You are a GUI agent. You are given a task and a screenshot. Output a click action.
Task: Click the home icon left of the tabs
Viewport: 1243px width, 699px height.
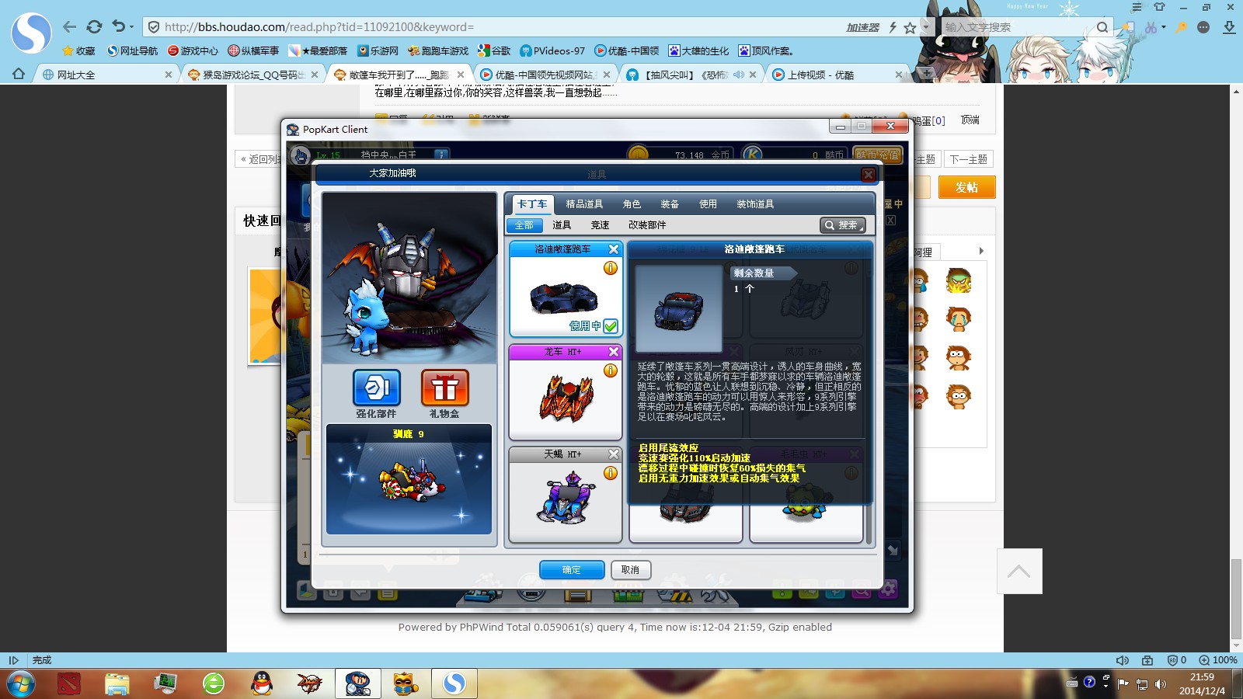19,74
